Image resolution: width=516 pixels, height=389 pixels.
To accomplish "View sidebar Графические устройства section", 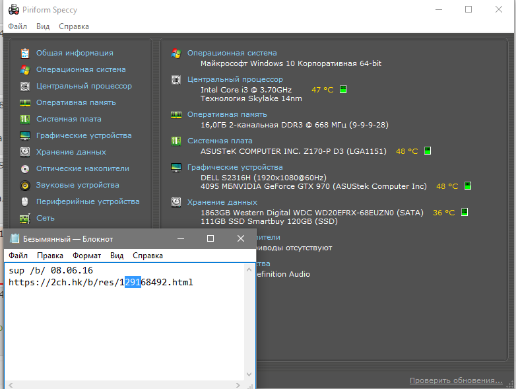I will tap(84, 135).
